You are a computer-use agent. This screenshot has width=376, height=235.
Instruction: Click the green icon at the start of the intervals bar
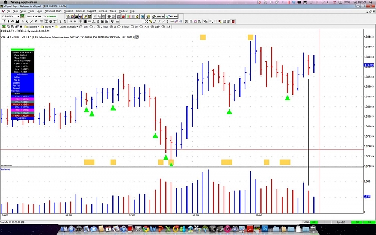4,27
